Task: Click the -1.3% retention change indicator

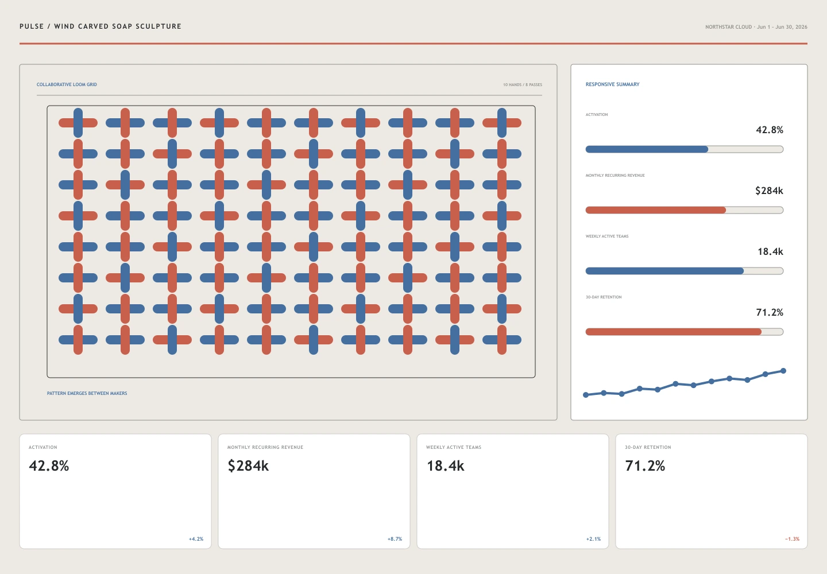Action: (792, 539)
